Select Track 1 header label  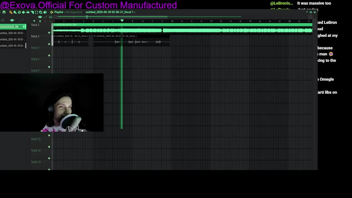click(x=35, y=25)
